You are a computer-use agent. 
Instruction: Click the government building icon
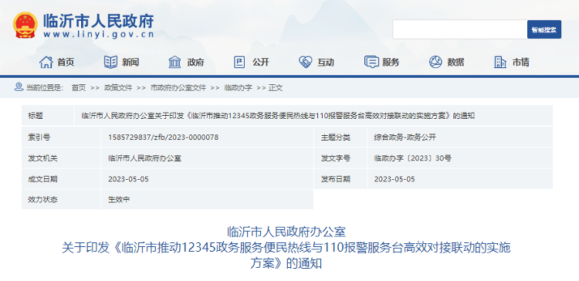[x=174, y=62]
